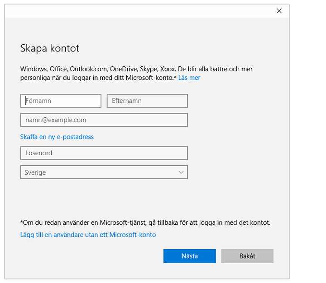Click the description text beginning "Windows, Office, Outlook.com"
Image resolution: width=326 pixels, height=283 pixels.
click(136, 73)
